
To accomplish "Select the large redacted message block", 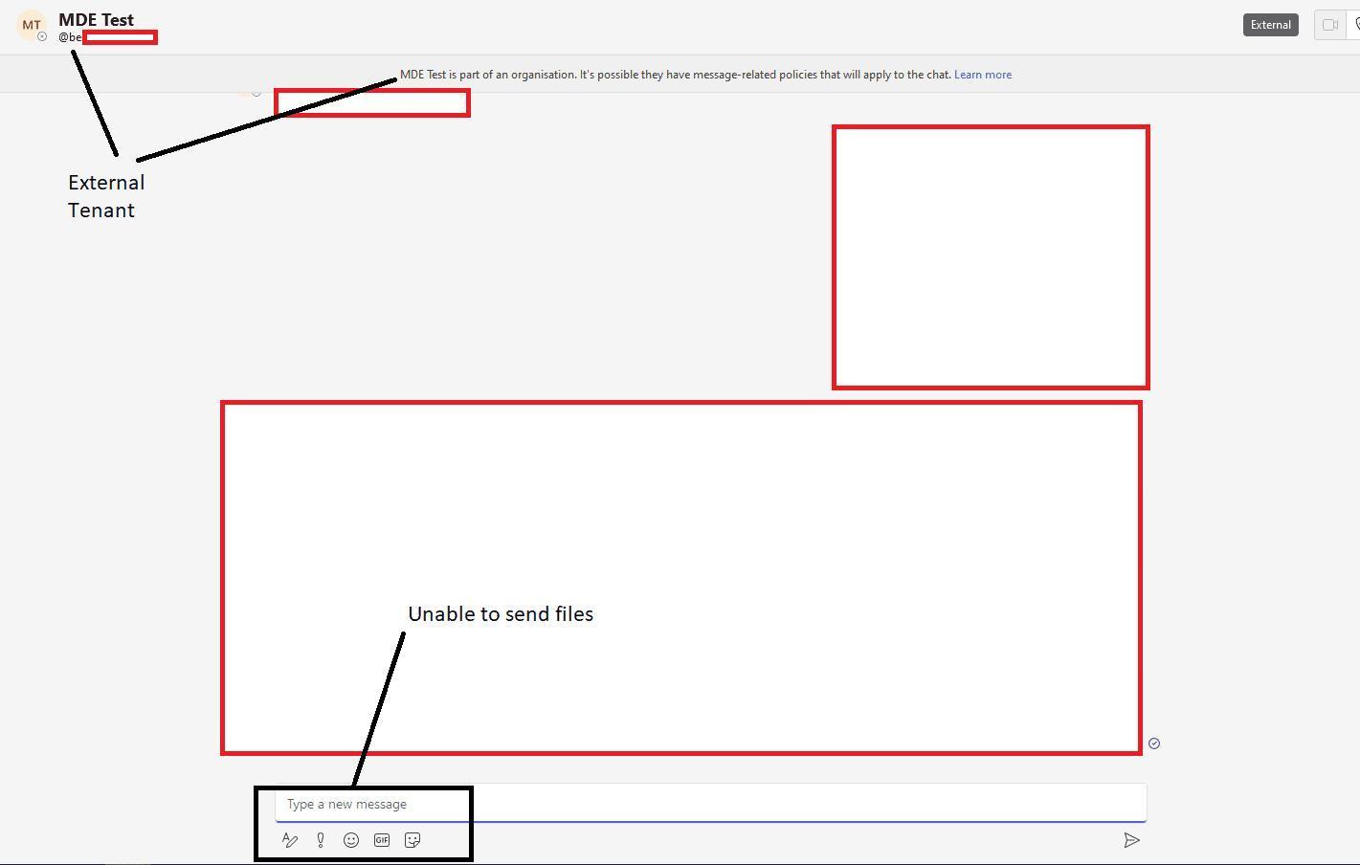I will coord(680,578).
